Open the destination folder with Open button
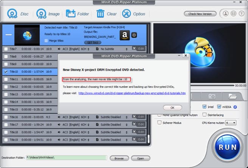Image resolution: width=248 pixels, height=168 pixels. tap(141, 158)
